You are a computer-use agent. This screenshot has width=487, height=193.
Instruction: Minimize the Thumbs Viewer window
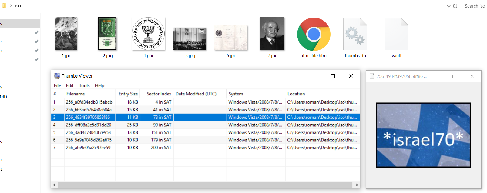coord(315,76)
